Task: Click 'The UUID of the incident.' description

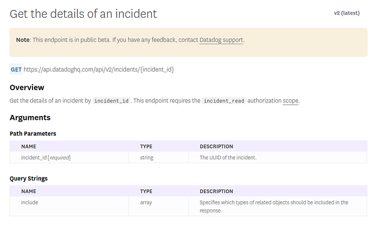Action: point(228,158)
